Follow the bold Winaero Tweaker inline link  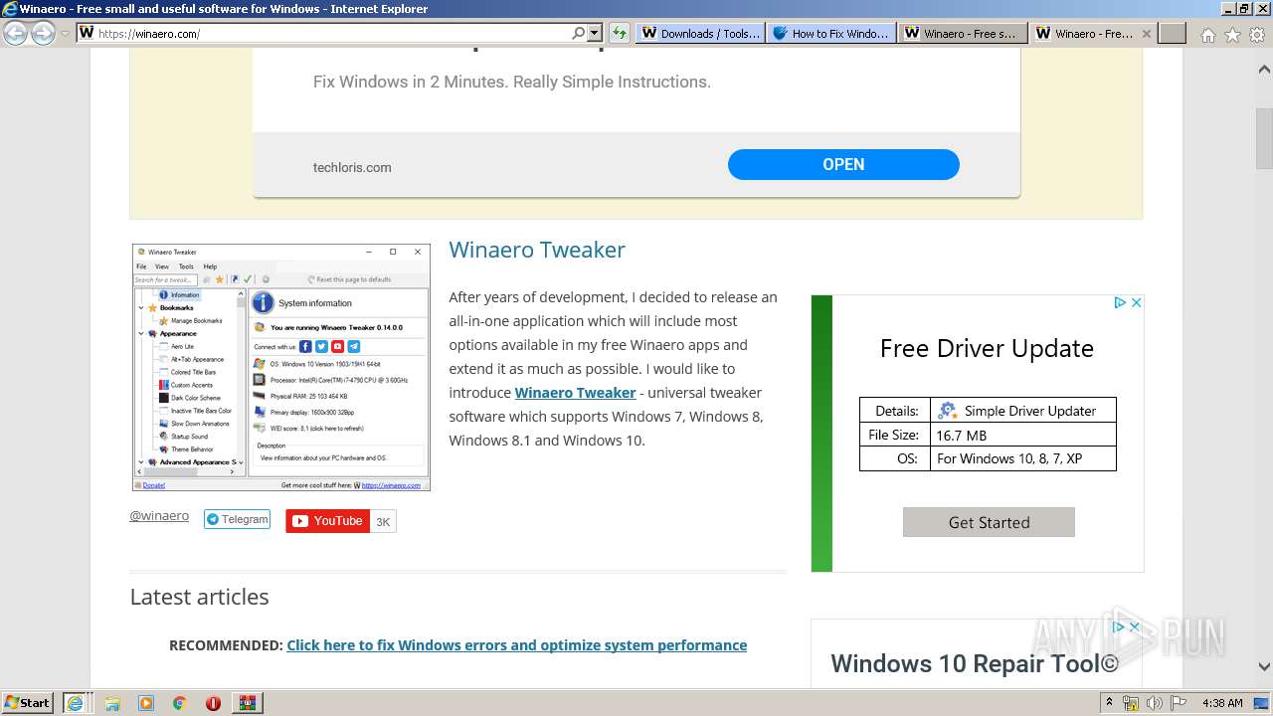(x=575, y=393)
